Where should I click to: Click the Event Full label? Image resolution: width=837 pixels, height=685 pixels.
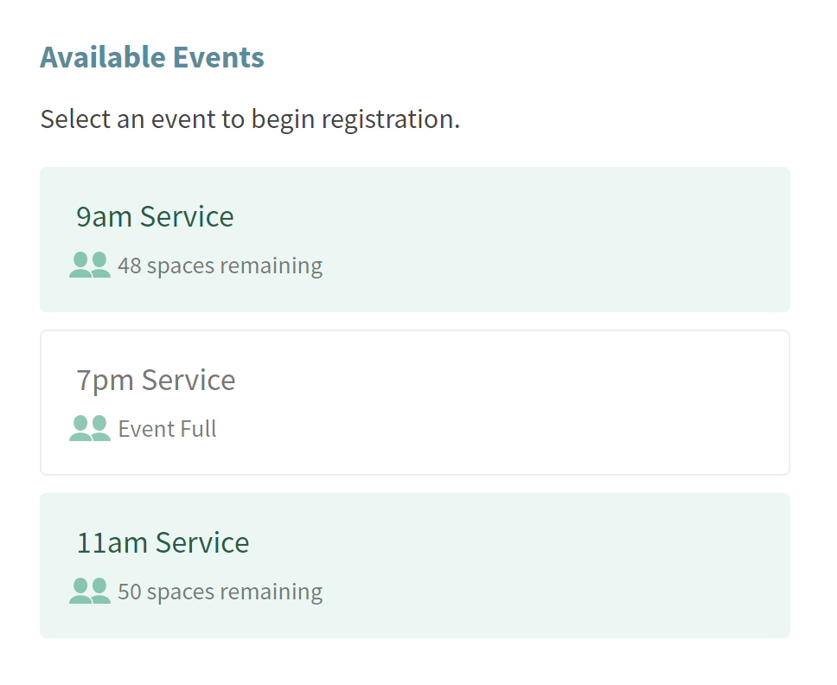click(168, 428)
